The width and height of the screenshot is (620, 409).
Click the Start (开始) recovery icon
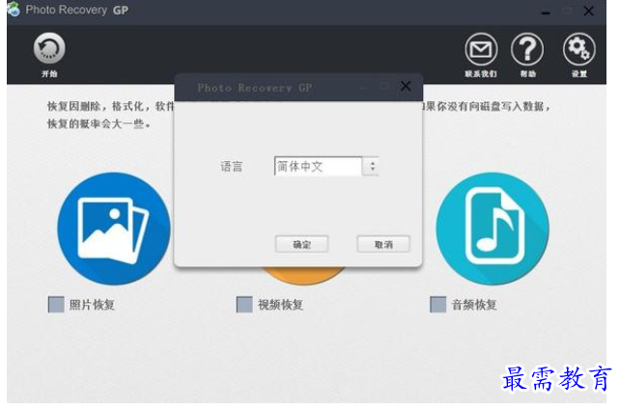click(49, 48)
